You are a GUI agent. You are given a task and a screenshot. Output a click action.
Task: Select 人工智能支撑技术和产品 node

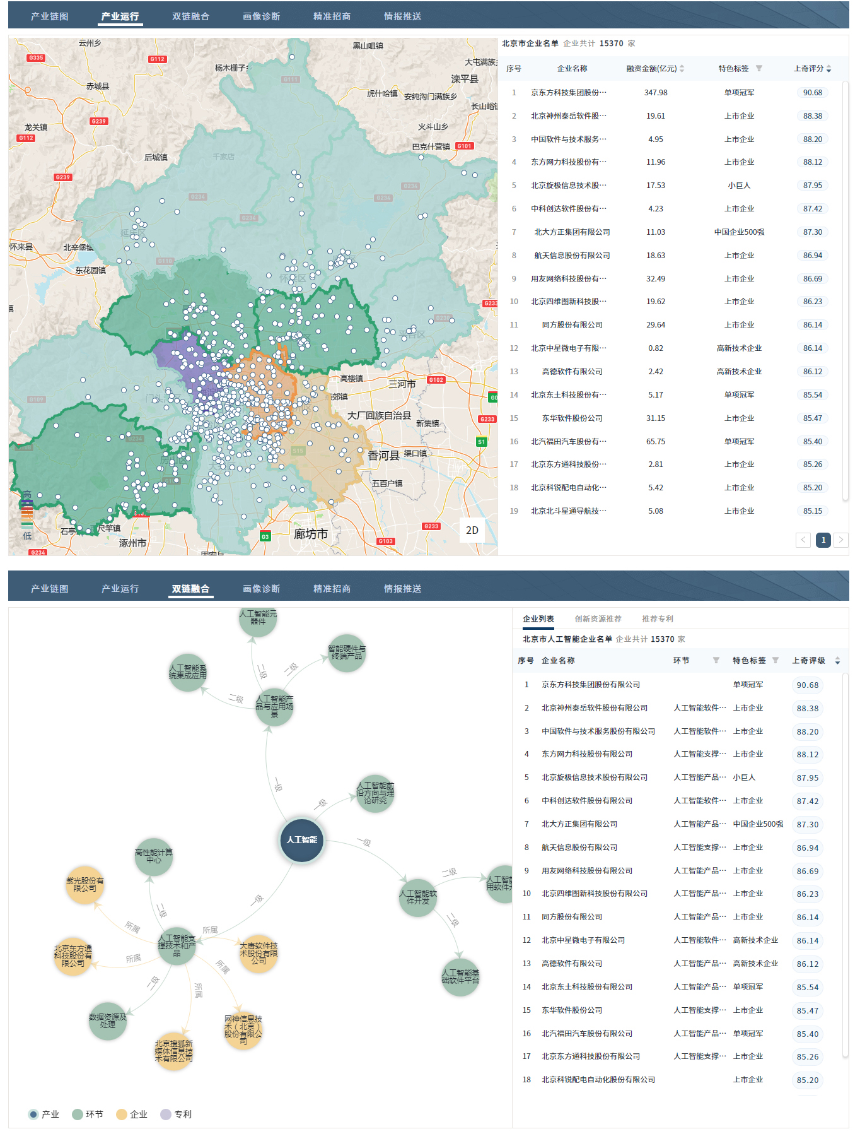click(177, 946)
